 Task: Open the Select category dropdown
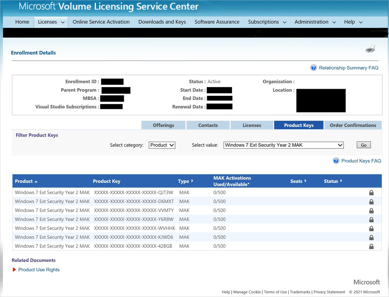point(162,145)
